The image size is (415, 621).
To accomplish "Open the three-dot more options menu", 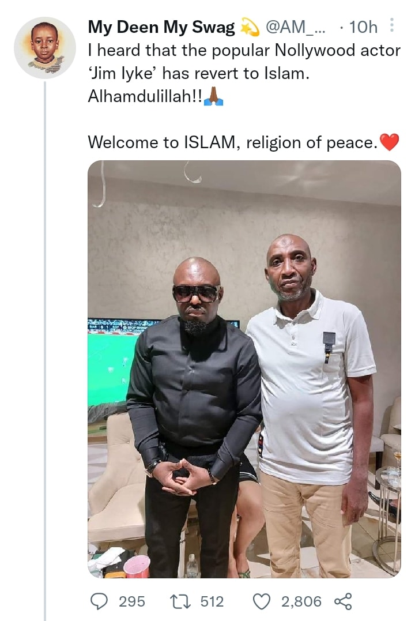I will tap(392, 26).
